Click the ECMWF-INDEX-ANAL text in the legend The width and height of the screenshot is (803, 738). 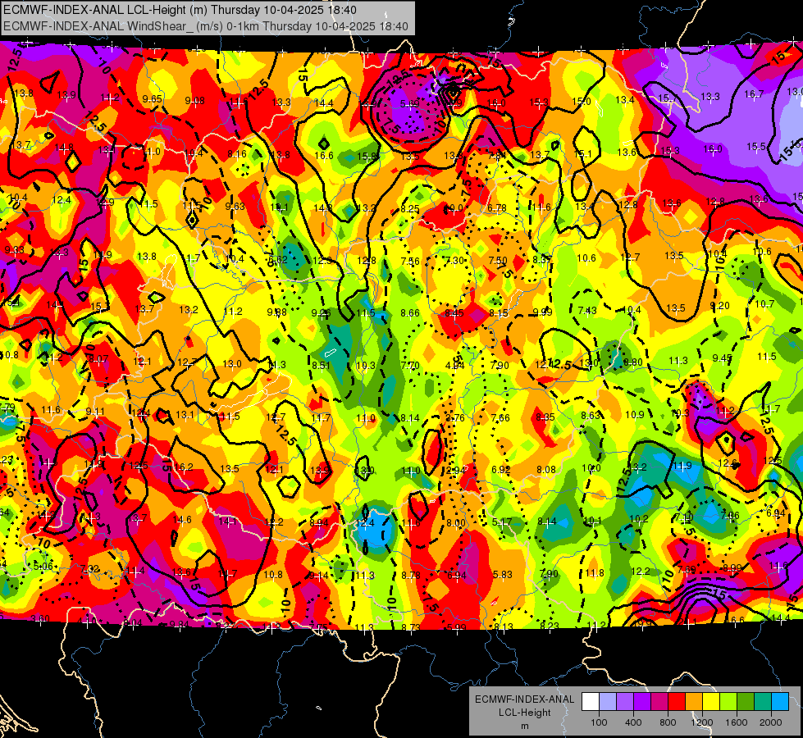524,699
